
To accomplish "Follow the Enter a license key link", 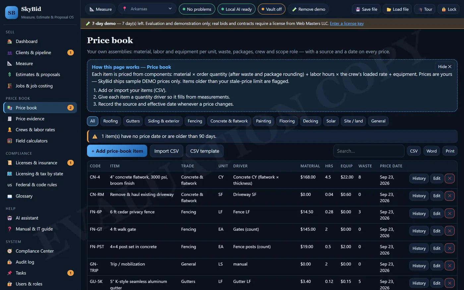I will [x=347, y=24].
